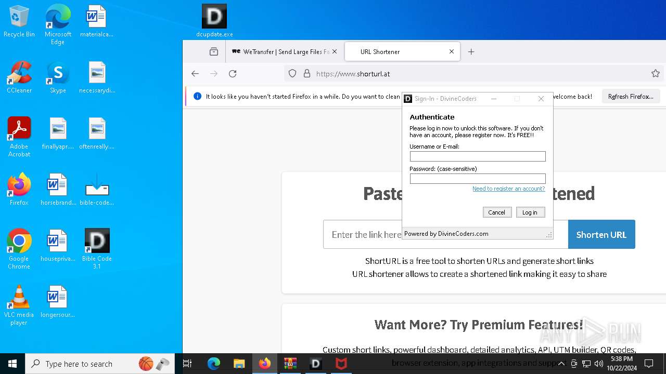
Task: Open the volume control in tray
Action: coord(599,364)
